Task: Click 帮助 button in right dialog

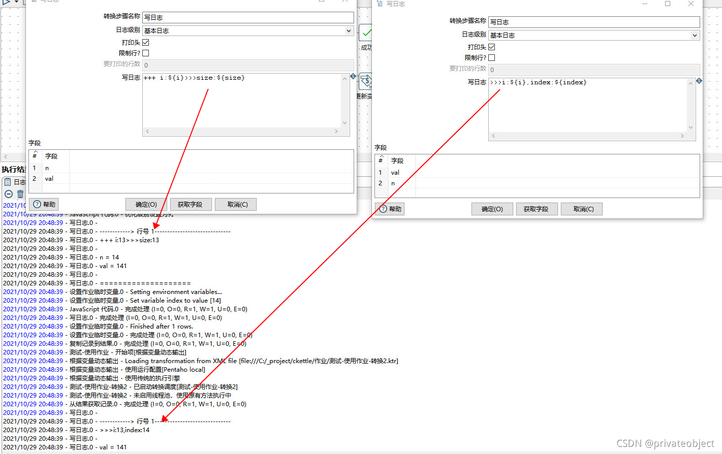Action: point(390,209)
